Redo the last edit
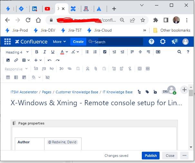 (57, 60)
